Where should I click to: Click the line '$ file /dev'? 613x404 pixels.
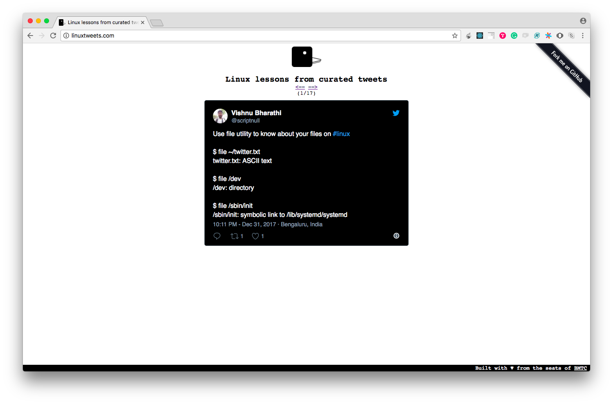coord(227,179)
